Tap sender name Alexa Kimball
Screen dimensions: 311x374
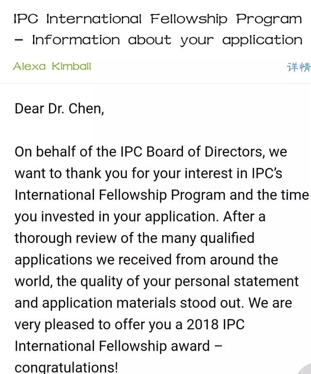(52, 67)
